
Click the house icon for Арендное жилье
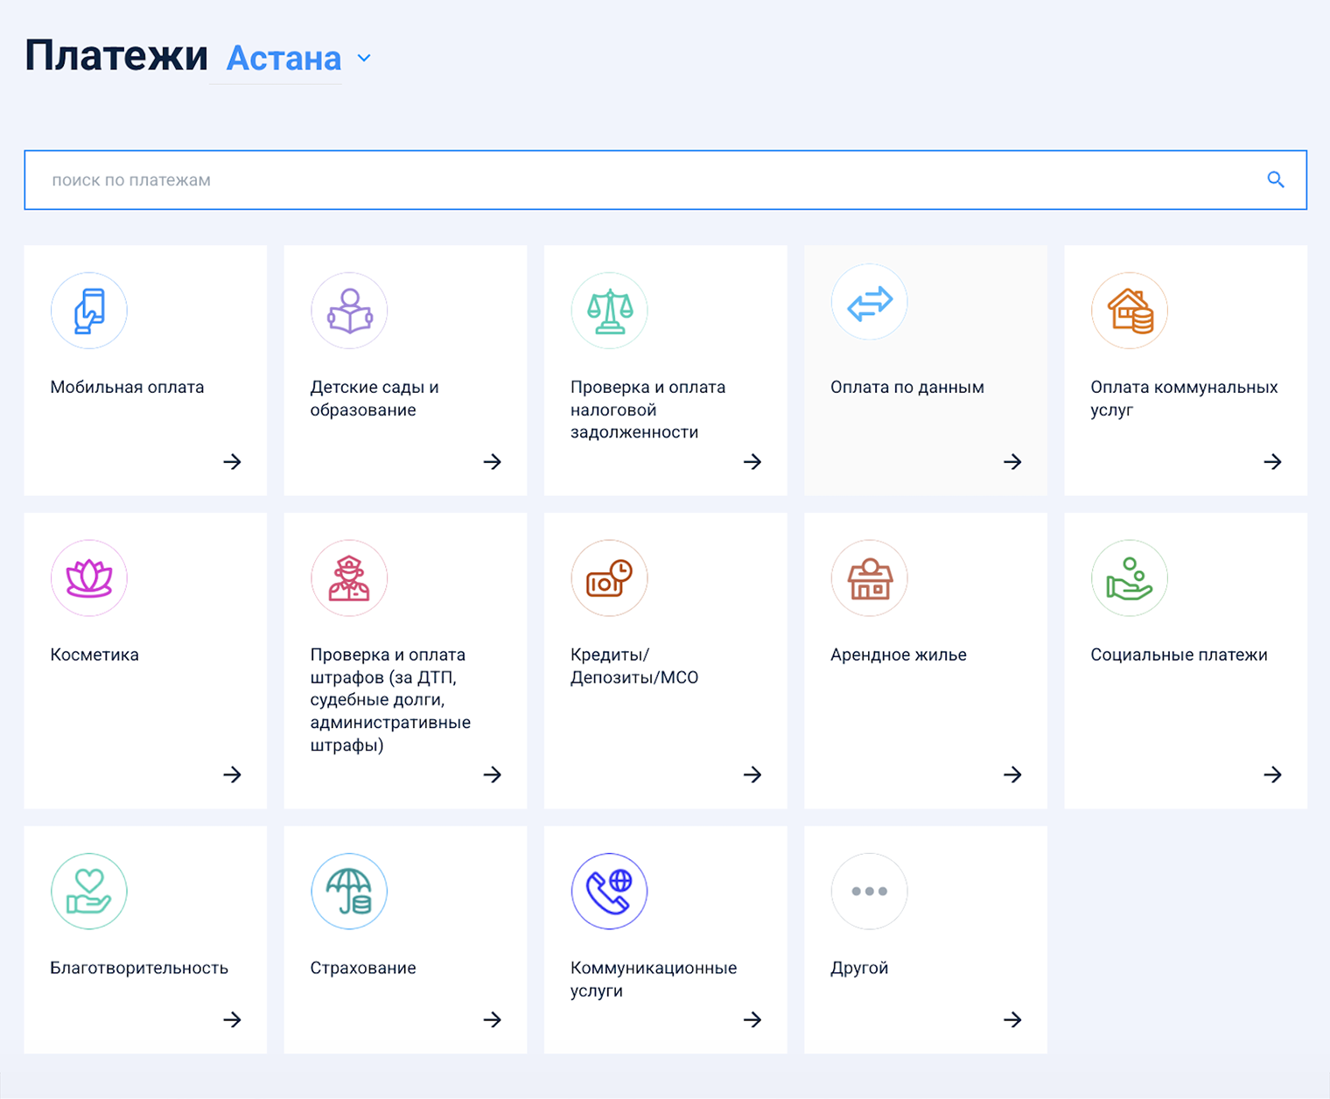pyautogui.click(x=869, y=577)
